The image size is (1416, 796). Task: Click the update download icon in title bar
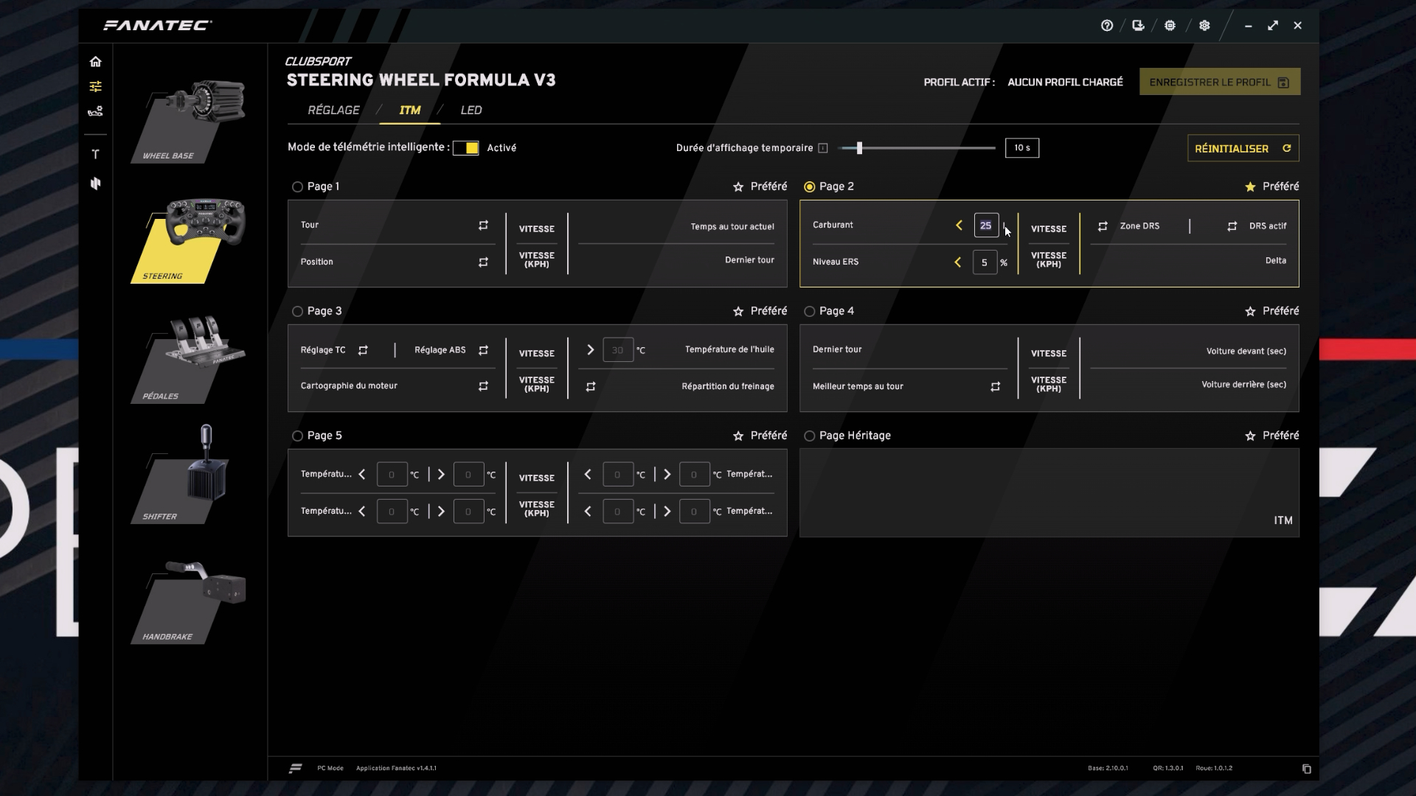click(x=1138, y=25)
